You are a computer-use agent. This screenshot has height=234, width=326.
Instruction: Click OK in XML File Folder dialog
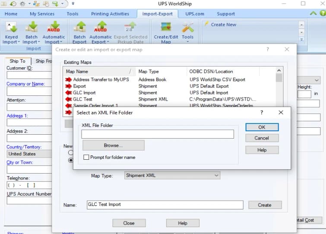pyautogui.click(x=262, y=127)
